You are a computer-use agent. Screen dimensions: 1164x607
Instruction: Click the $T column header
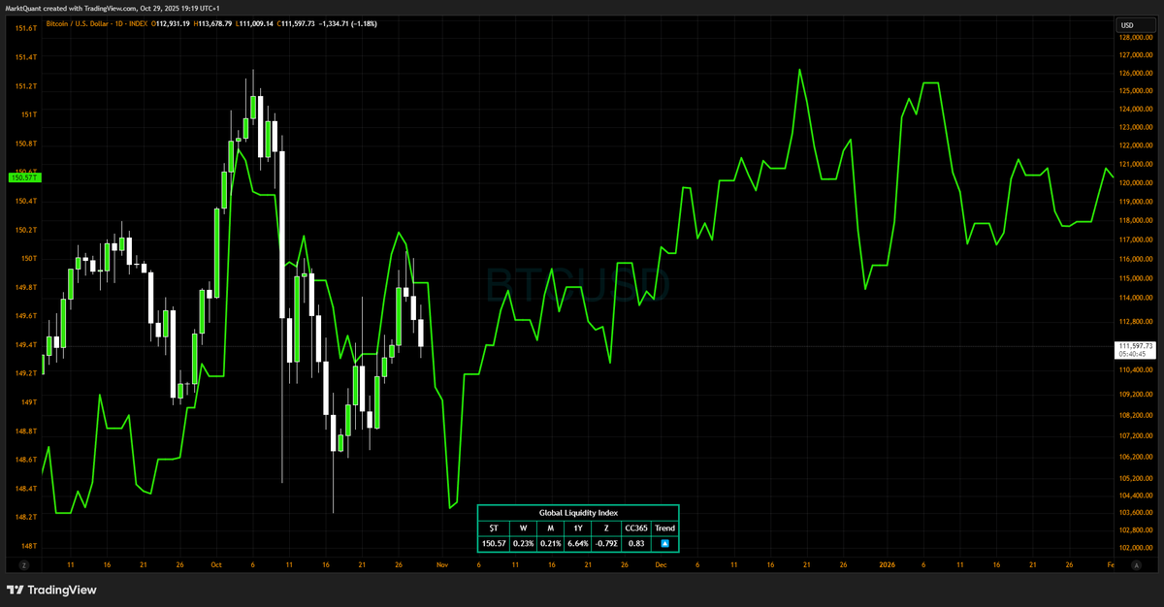494,527
